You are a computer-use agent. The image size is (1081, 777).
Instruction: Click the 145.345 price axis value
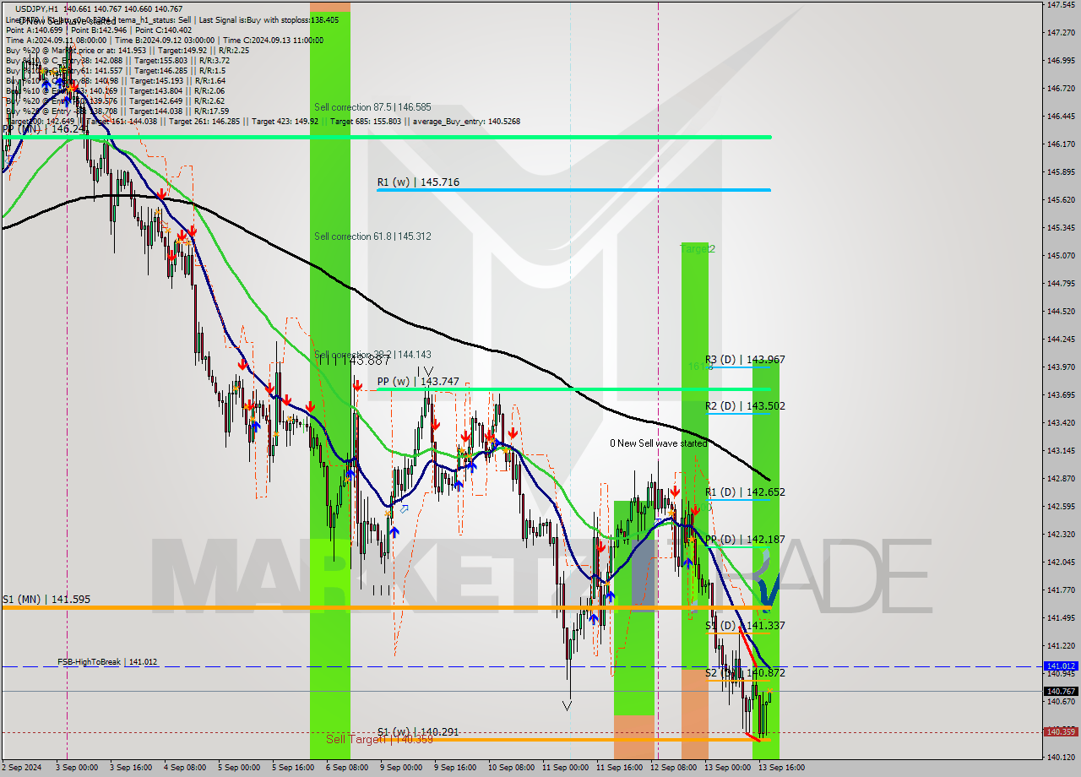click(1061, 227)
